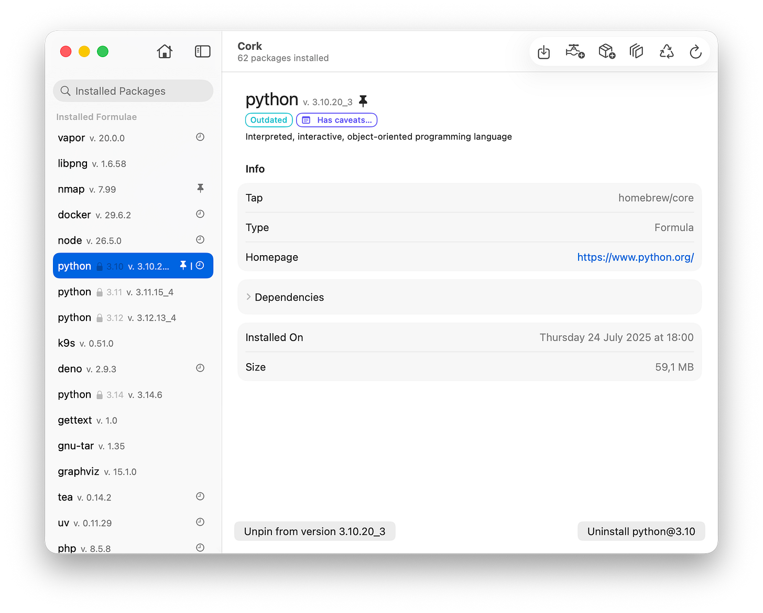Click the Outdated badge

[269, 120]
